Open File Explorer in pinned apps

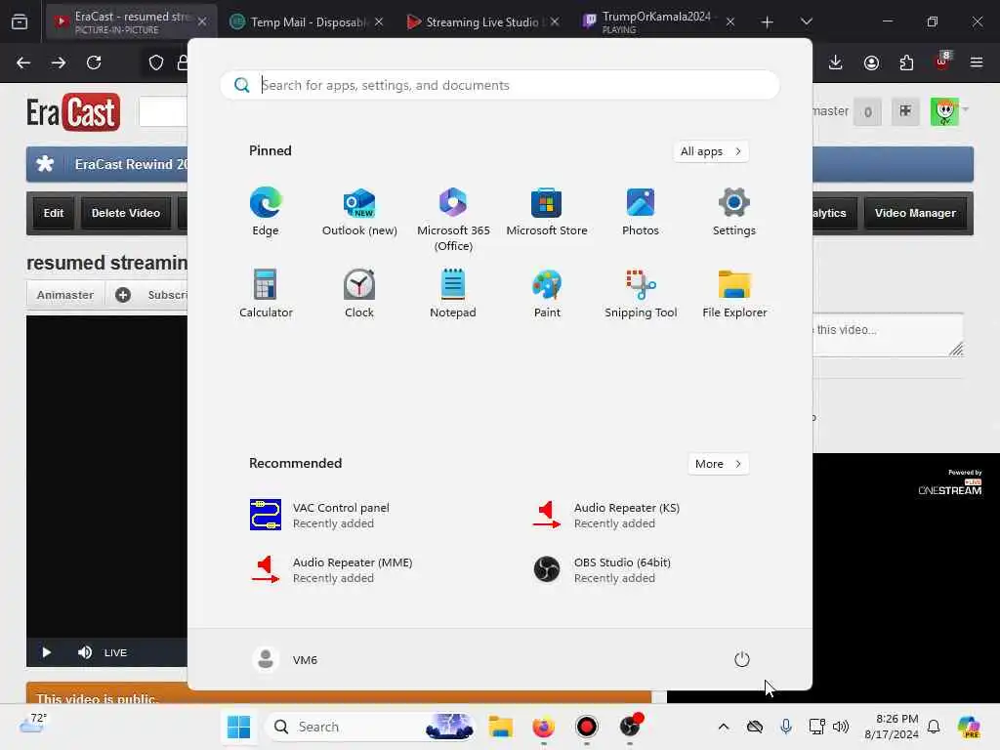coord(734,293)
